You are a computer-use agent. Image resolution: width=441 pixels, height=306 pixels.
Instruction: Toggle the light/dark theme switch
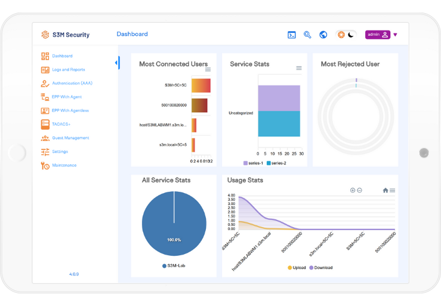[346, 35]
